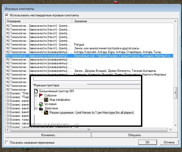This screenshot has width=182, height=152.
Task: Select Режим сражения - Limit Heroes action
Action: tap(92, 113)
